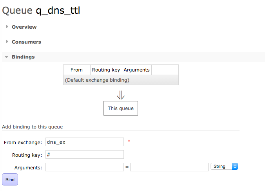Click the double down arrow icon
The image size is (265, 191).
121,95
